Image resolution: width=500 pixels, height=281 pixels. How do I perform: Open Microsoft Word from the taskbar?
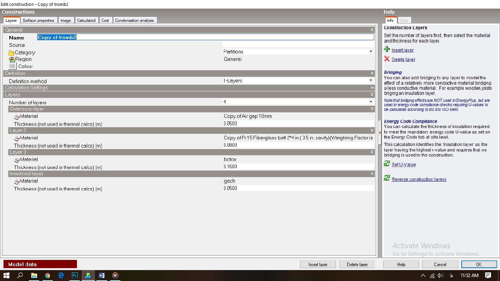tap(102, 275)
